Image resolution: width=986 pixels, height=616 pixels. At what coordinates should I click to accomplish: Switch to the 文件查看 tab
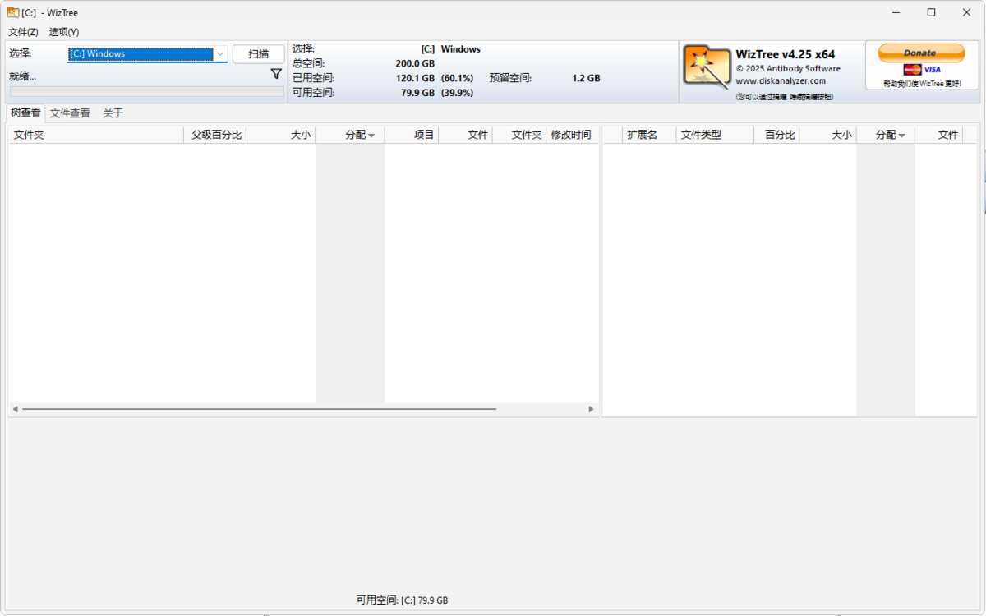click(70, 113)
